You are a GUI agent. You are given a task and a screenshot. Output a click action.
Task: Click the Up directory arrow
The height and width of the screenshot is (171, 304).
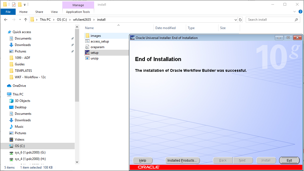[x=26, y=20]
